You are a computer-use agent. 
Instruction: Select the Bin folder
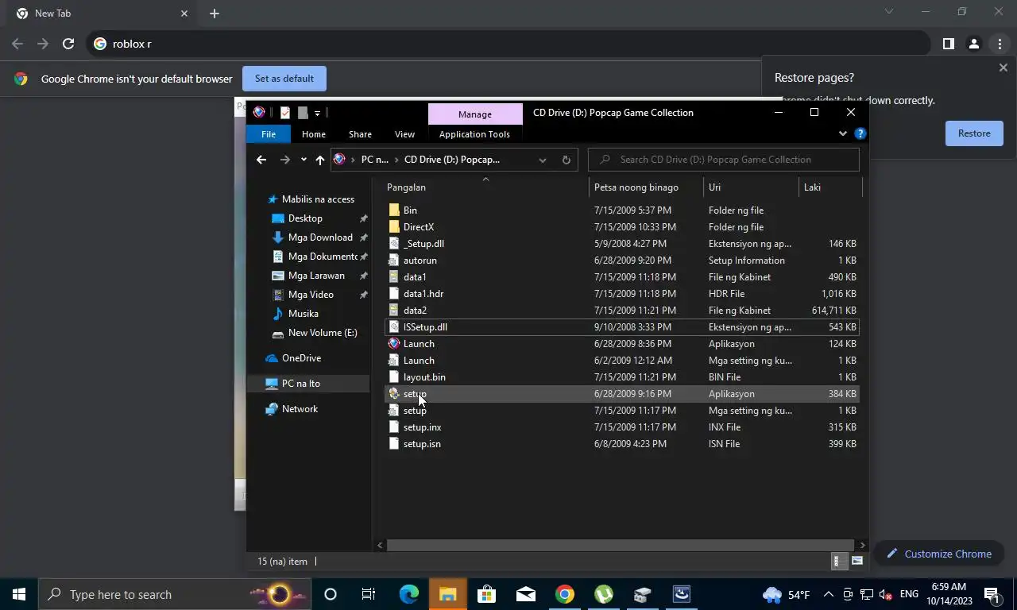click(410, 210)
